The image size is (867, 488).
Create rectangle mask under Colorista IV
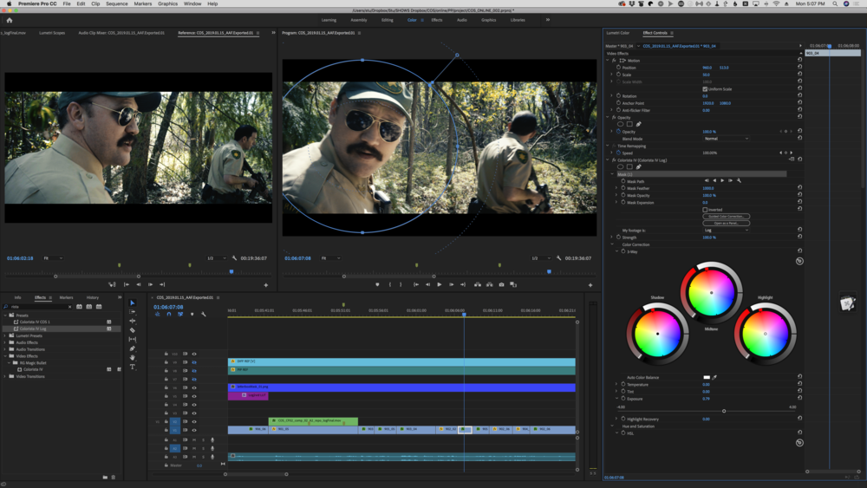pyautogui.click(x=629, y=167)
